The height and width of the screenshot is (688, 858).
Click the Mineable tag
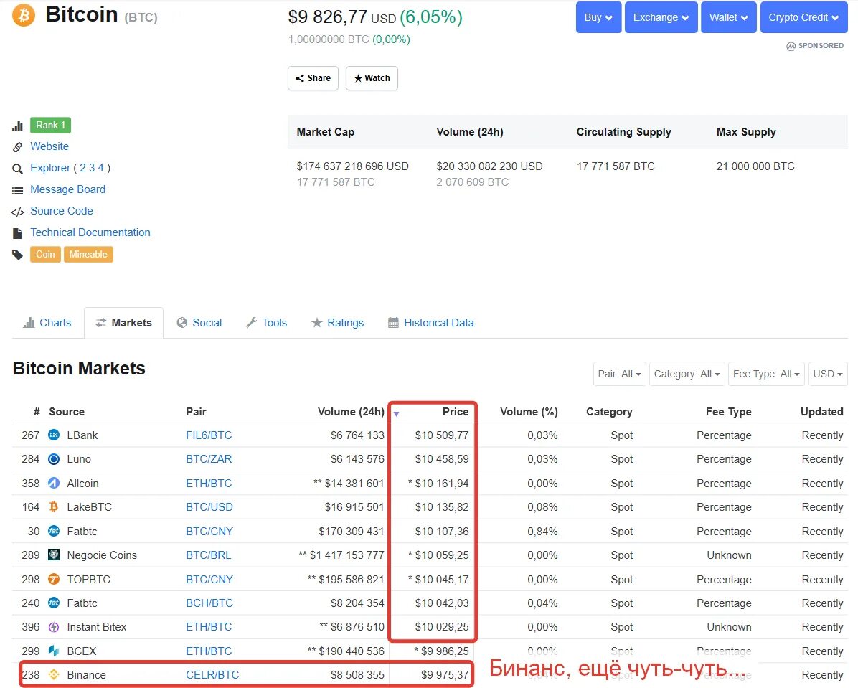point(89,255)
